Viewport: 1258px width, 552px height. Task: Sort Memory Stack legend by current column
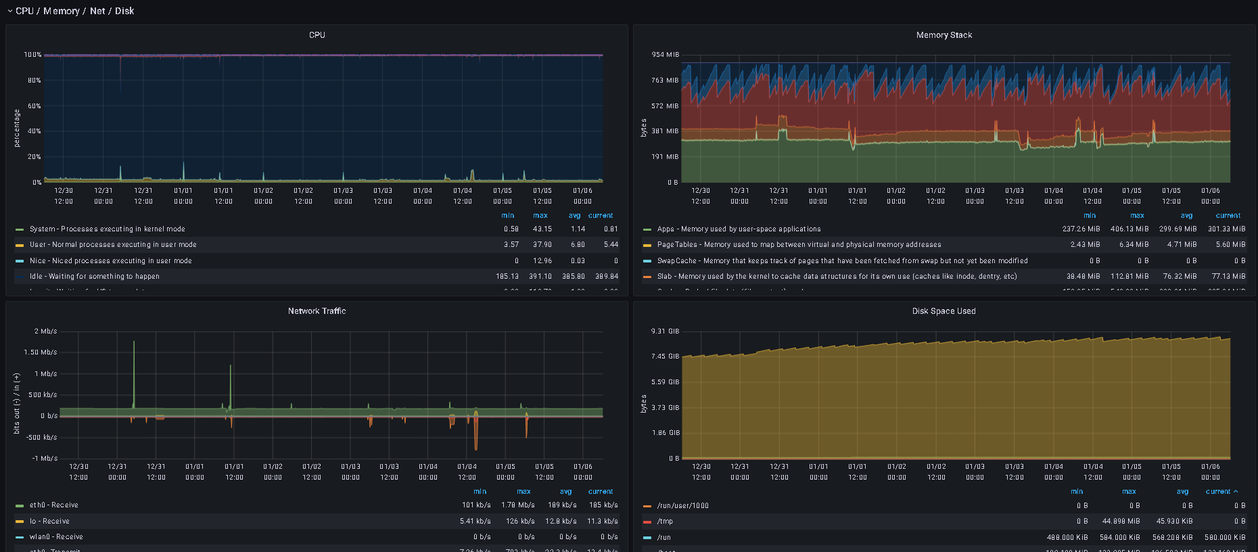coord(1228,216)
